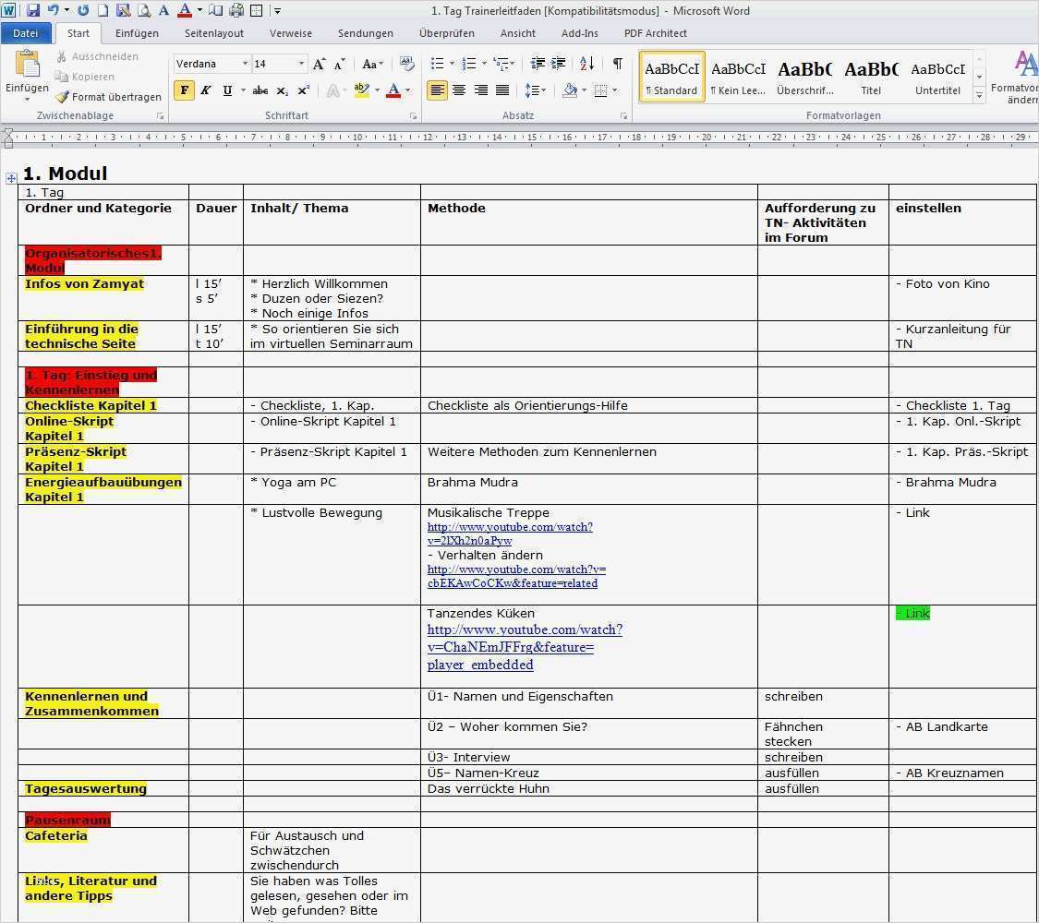Switch to the Seitenlayout tab
Image resolution: width=1039 pixels, height=923 pixels.
pyautogui.click(x=214, y=33)
